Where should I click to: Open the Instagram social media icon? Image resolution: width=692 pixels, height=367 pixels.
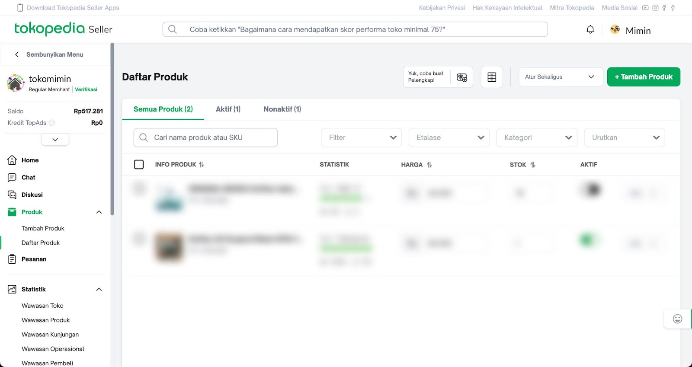(x=655, y=8)
